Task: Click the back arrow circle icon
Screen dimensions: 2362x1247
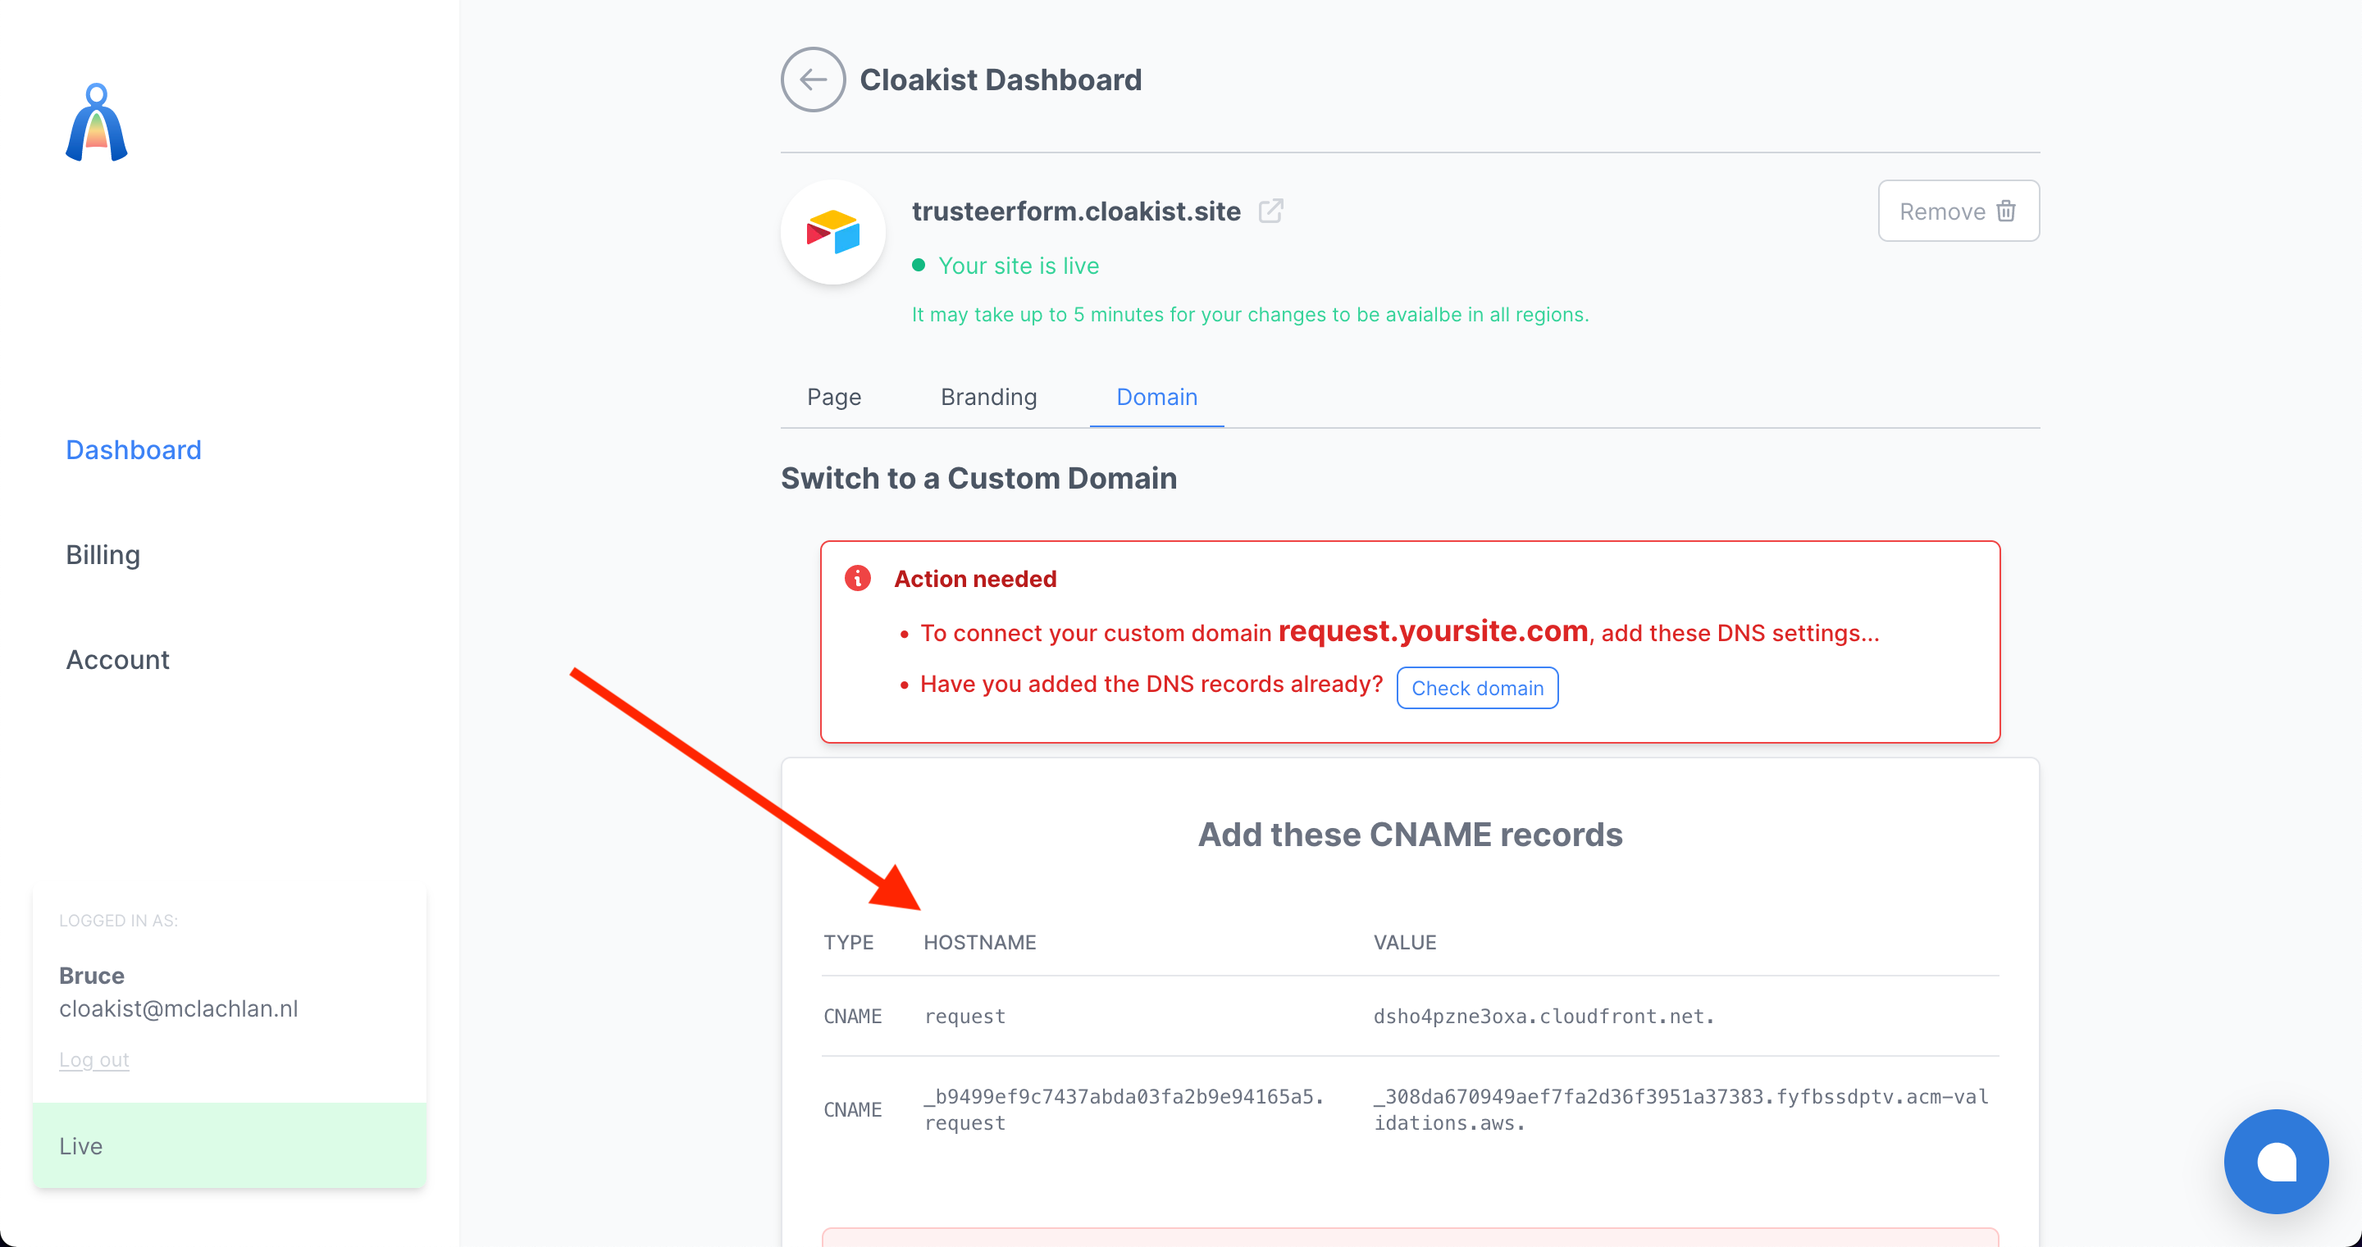Action: [813, 80]
